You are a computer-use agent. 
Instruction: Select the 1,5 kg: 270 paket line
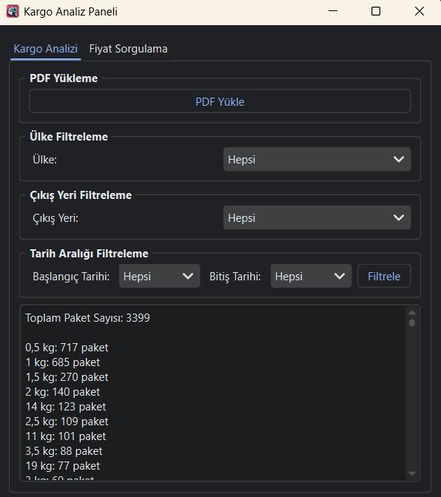(x=67, y=377)
